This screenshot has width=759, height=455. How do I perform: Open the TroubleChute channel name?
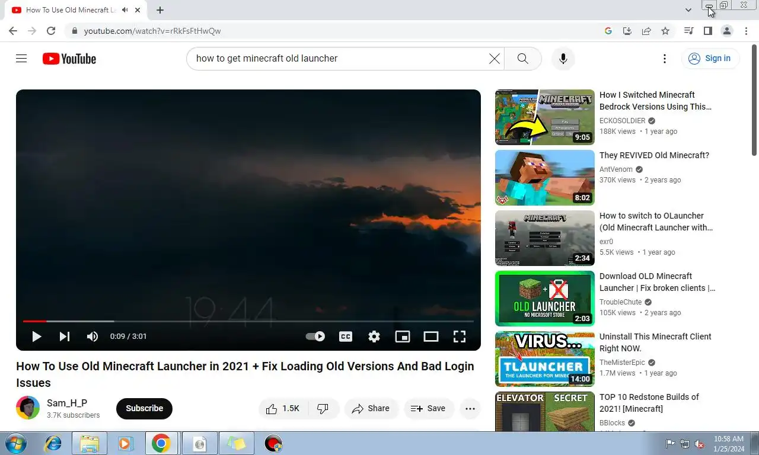[621, 302]
